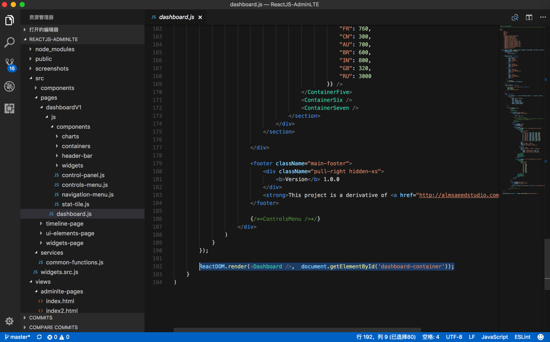The height and width of the screenshot is (342, 550).
Task: Collapse the dashboardV1 folder
Action: [63, 108]
